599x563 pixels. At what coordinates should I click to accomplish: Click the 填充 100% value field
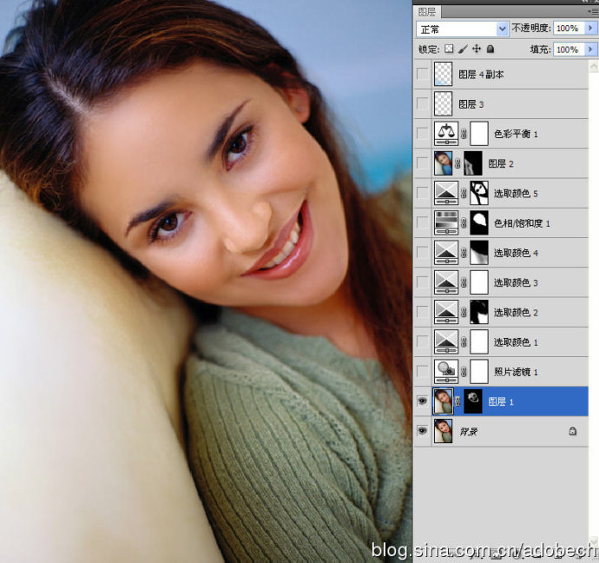point(569,50)
